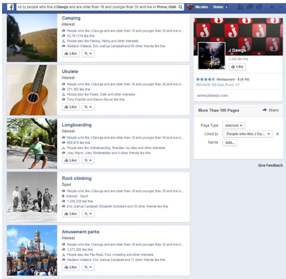Open search options dropdown for Camping
Screen dimensions: 286x279
[x=88, y=53]
